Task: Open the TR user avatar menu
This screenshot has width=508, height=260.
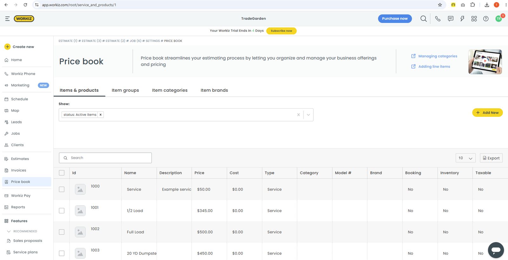Action: (498, 19)
